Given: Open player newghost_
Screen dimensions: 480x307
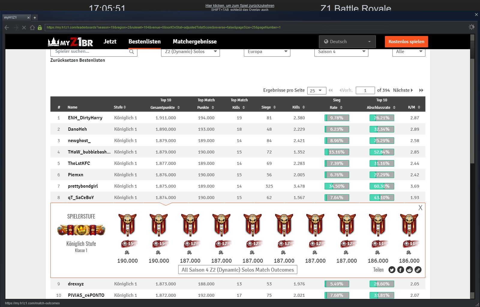Looking at the screenshot, I should point(79,141).
